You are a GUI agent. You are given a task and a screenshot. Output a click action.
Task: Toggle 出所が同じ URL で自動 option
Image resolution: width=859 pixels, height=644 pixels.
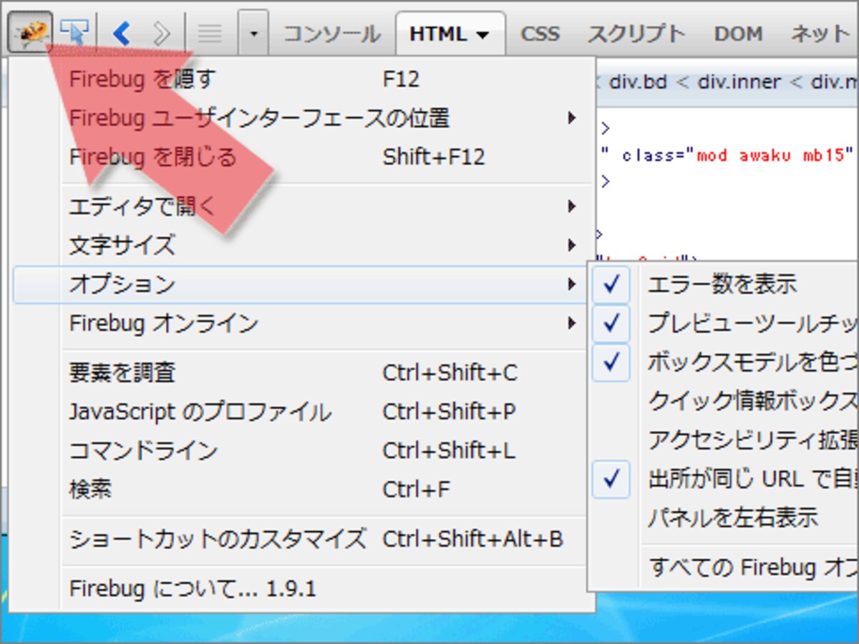click(x=724, y=479)
